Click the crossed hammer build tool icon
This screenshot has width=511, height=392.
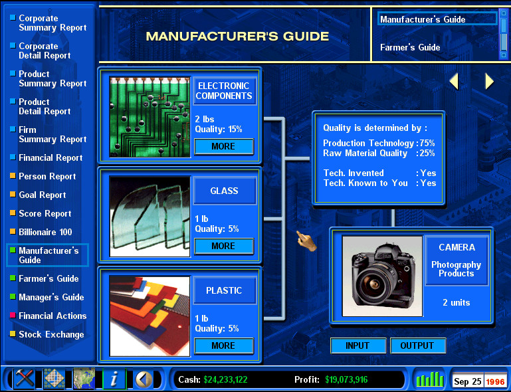pyautogui.click(x=25, y=379)
